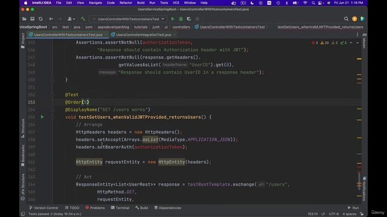Click the Reload from disk sync icon

pos(41,19)
